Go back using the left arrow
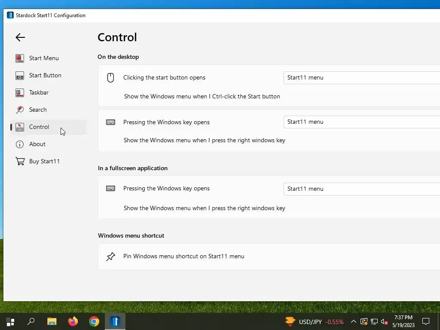This screenshot has height=330, width=440. [20, 37]
